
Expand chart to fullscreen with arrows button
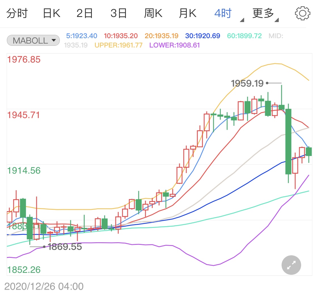click(291, 265)
